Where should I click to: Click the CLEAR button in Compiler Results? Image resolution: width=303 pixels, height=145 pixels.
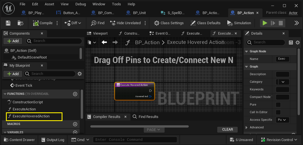[x=227, y=130]
